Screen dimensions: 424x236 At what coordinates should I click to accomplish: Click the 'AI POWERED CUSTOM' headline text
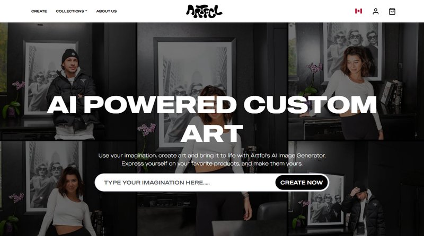coord(211,104)
